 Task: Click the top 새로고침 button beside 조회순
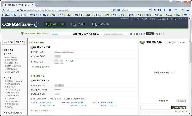click(182, 43)
